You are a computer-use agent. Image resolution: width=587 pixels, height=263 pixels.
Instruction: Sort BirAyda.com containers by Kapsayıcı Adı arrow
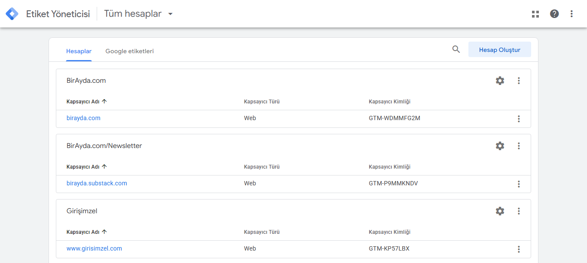[x=104, y=101]
